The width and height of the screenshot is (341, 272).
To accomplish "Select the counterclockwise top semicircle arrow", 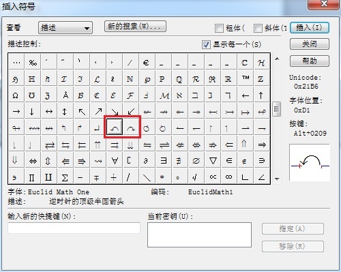I will pyautogui.click(x=115, y=127).
